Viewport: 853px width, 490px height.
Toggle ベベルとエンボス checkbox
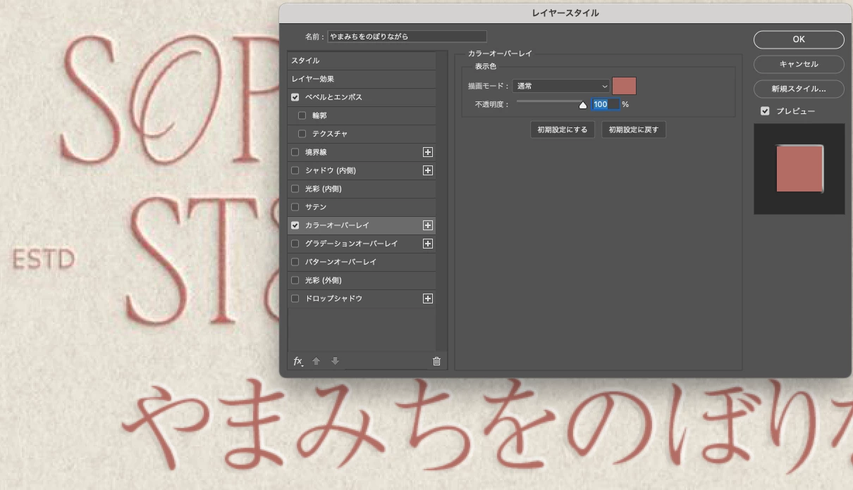295,97
